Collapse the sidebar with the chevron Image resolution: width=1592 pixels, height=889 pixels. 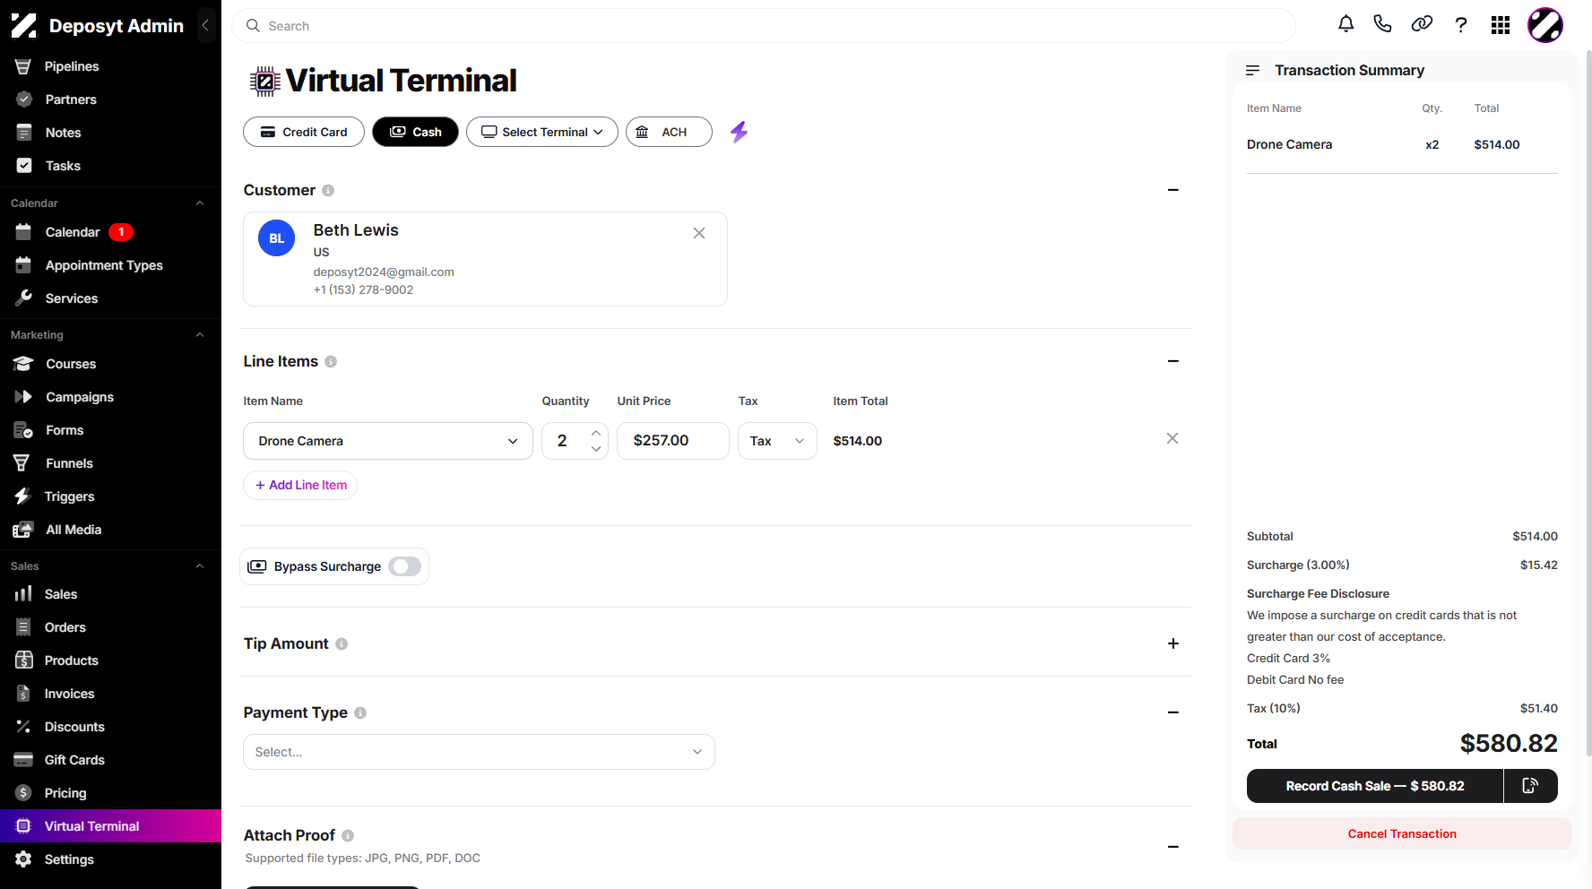pyautogui.click(x=205, y=25)
